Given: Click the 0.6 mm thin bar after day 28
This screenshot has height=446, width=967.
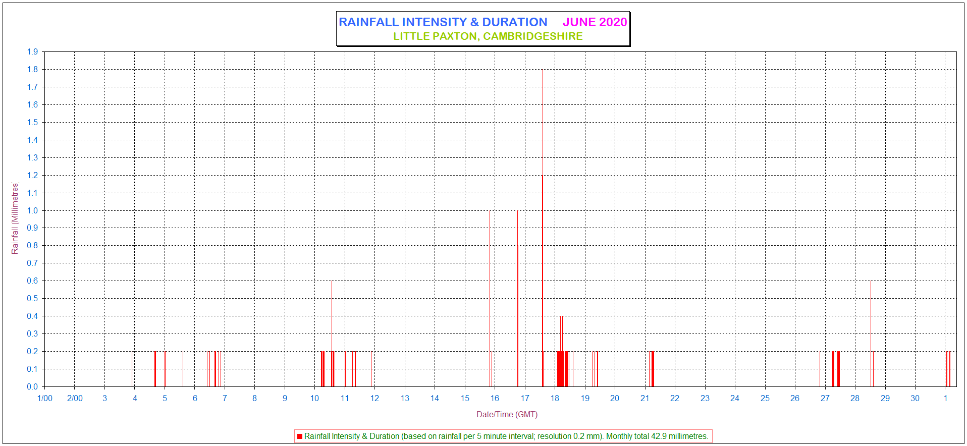Looking at the screenshot, I should 871,333.
